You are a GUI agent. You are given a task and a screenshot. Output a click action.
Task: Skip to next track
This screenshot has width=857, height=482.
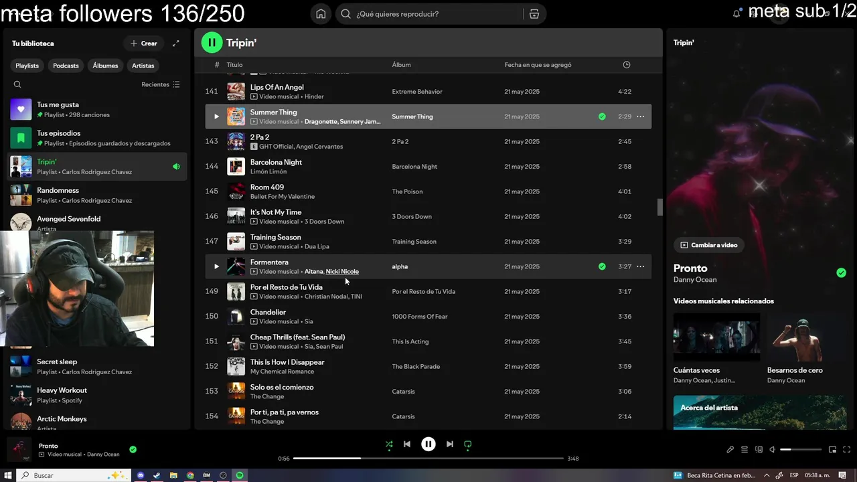point(450,444)
